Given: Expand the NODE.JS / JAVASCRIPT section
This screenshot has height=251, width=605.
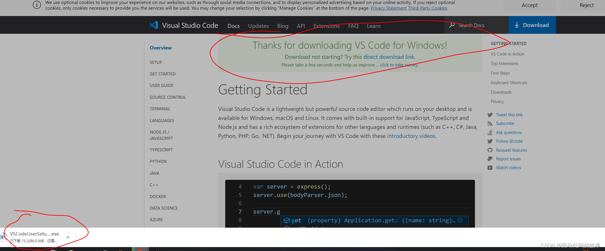Looking at the screenshot, I should (161, 135).
